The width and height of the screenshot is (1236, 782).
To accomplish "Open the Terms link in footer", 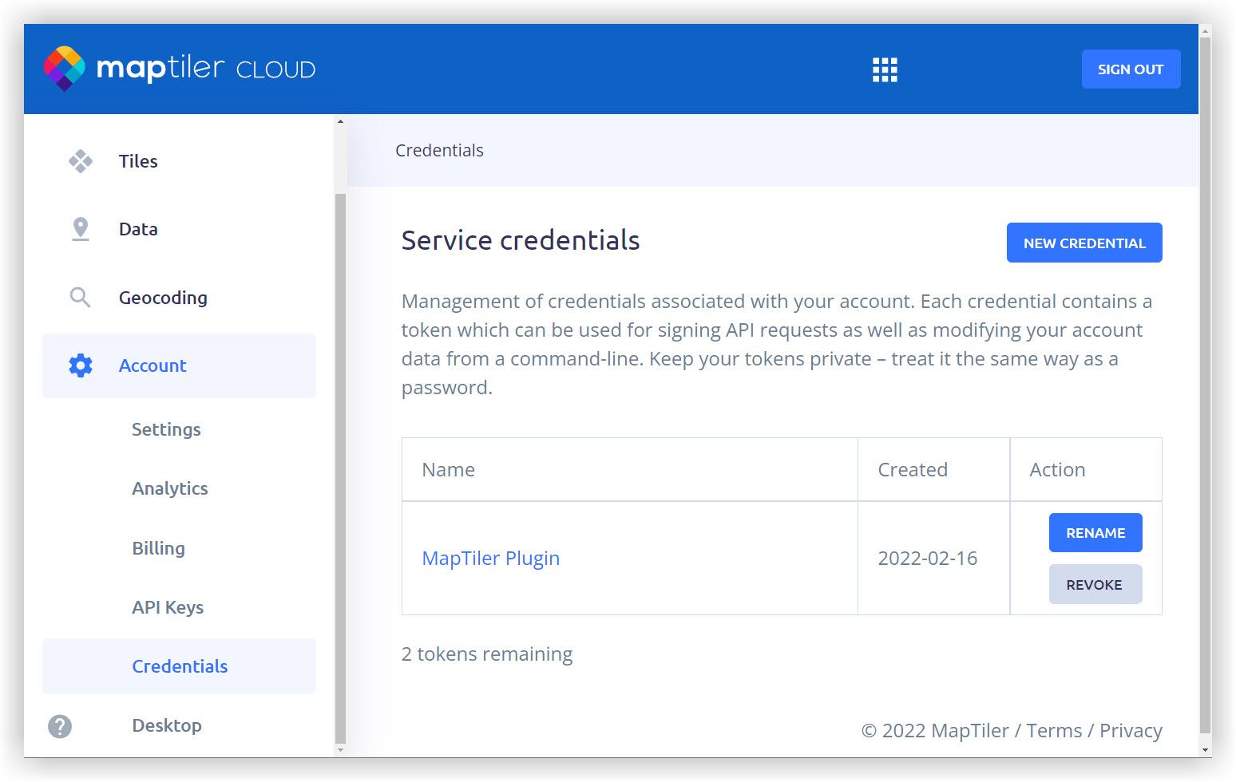I will coord(1054,731).
